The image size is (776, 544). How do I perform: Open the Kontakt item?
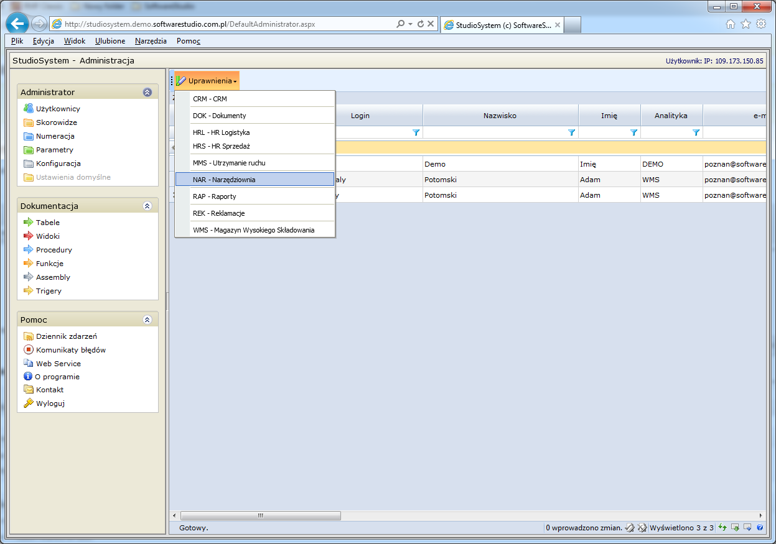44,390
